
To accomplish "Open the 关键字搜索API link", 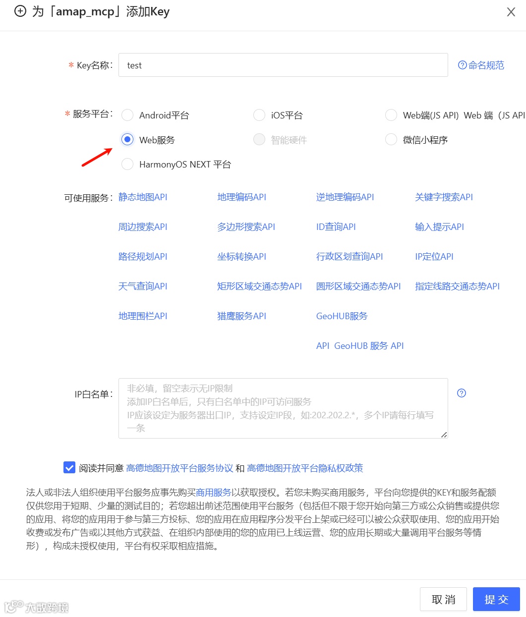I will pyautogui.click(x=444, y=197).
